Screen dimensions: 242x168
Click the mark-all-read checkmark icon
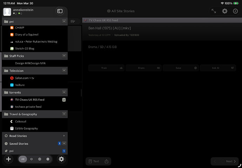[73, 21]
